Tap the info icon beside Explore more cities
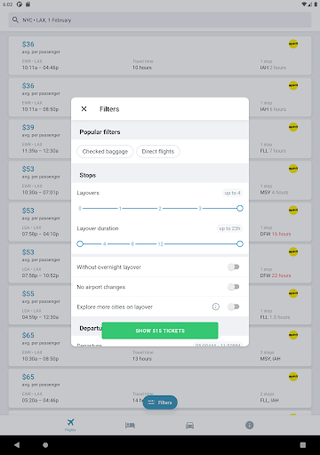The width and height of the screenshot is (320, 455). [x=216, y=307]
